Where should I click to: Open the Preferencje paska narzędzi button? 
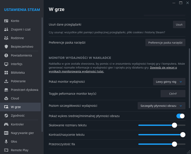tap(165, 43)
